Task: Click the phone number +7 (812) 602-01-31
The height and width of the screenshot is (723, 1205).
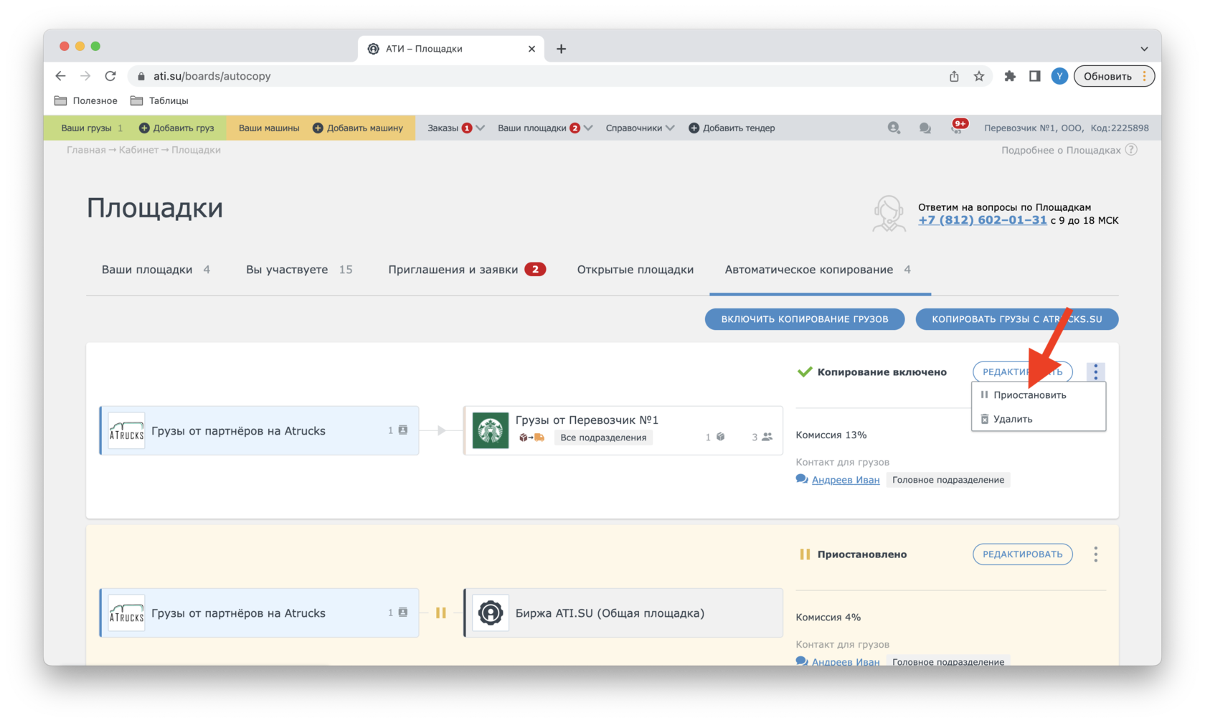Action: point(982,220)
